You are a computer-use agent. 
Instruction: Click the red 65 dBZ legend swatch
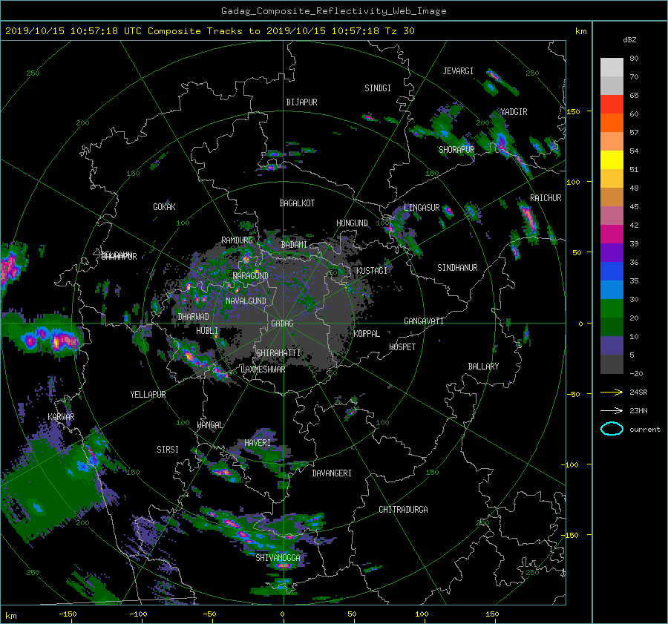click(x=612, y=104)
